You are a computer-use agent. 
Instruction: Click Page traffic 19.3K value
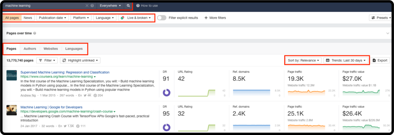click(296, 79)
